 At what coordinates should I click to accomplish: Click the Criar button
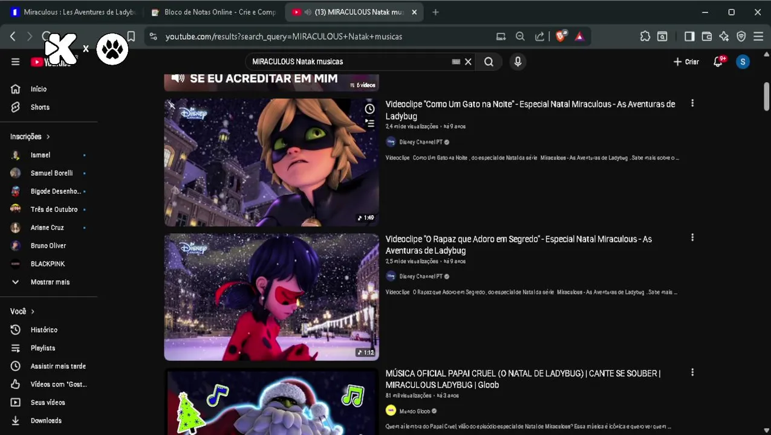pos(686,62)
